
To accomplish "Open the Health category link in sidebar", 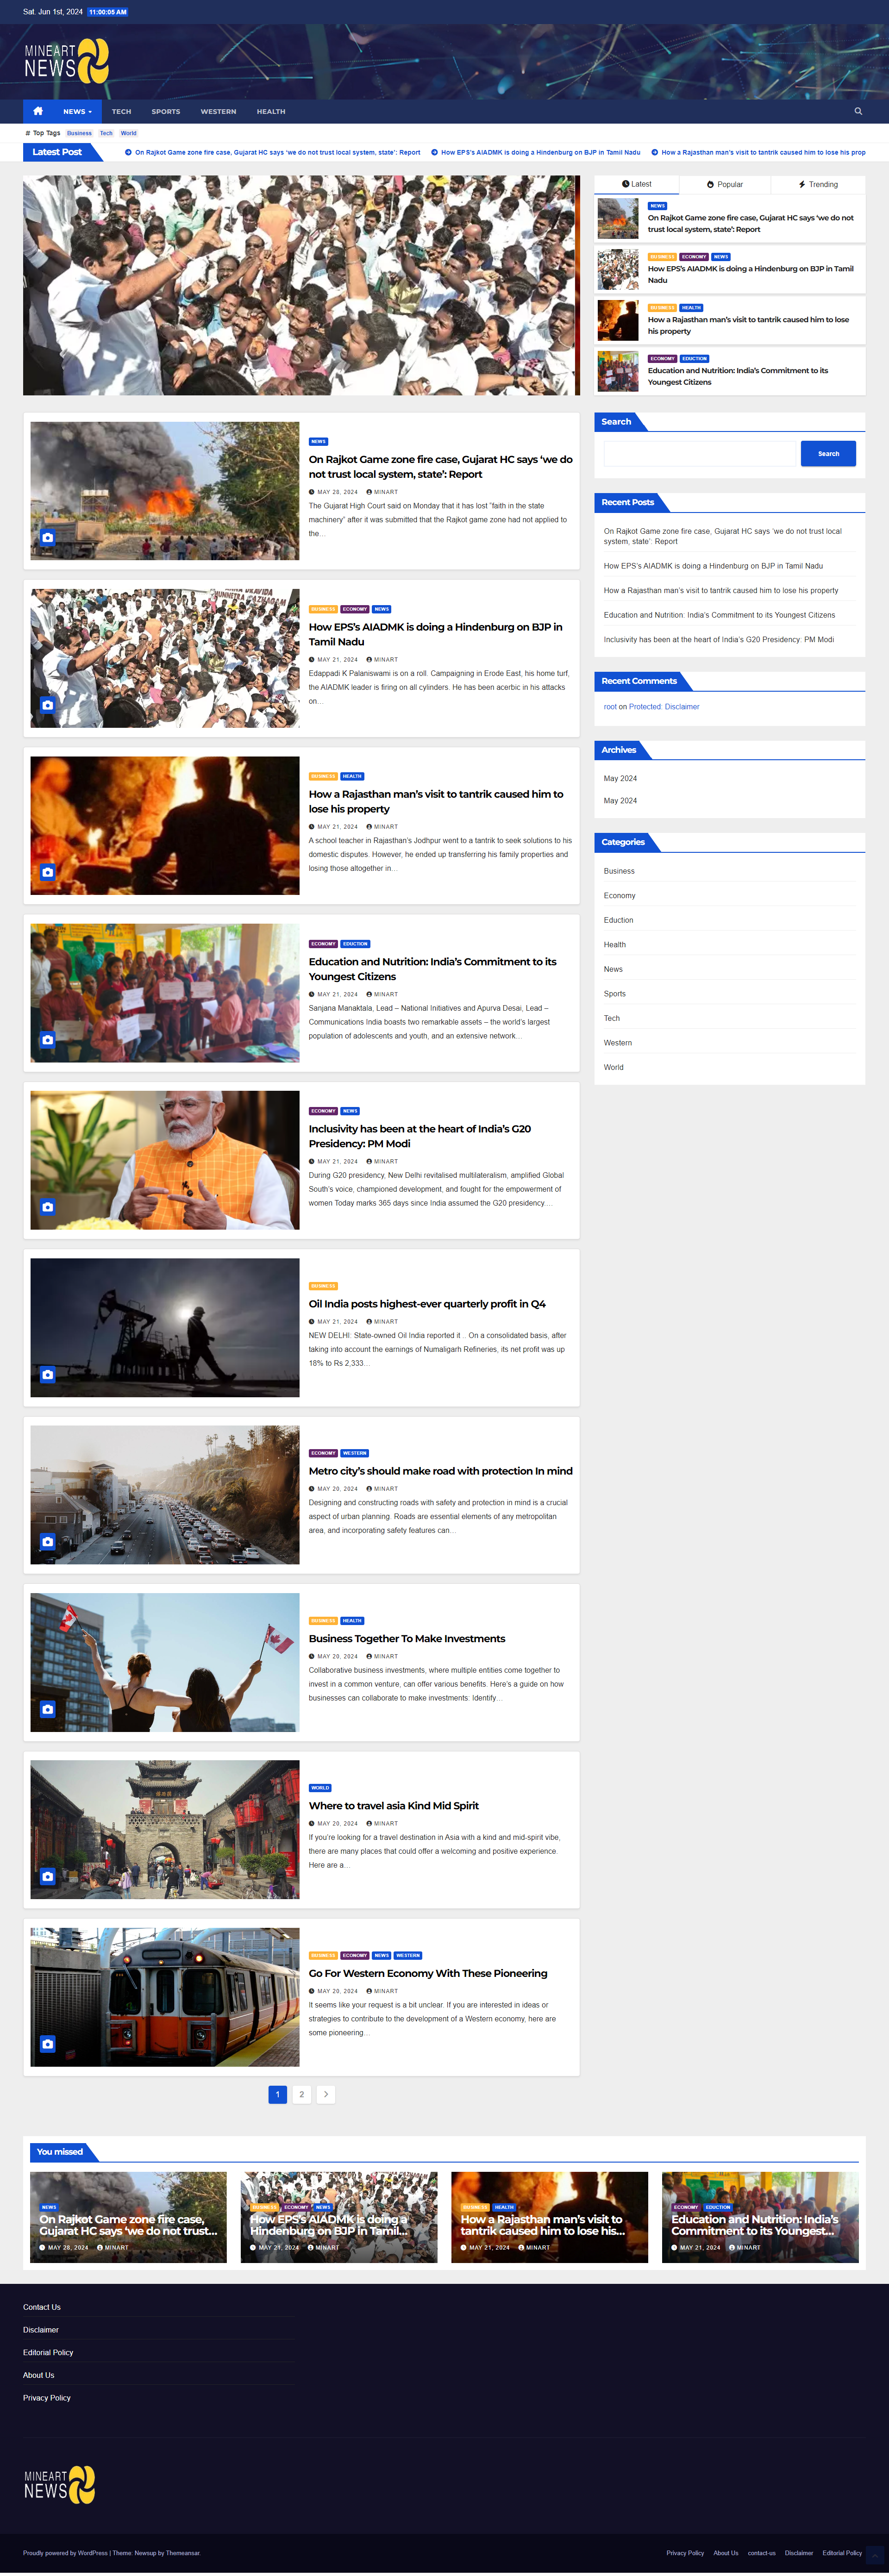I will tap(614, 944).
